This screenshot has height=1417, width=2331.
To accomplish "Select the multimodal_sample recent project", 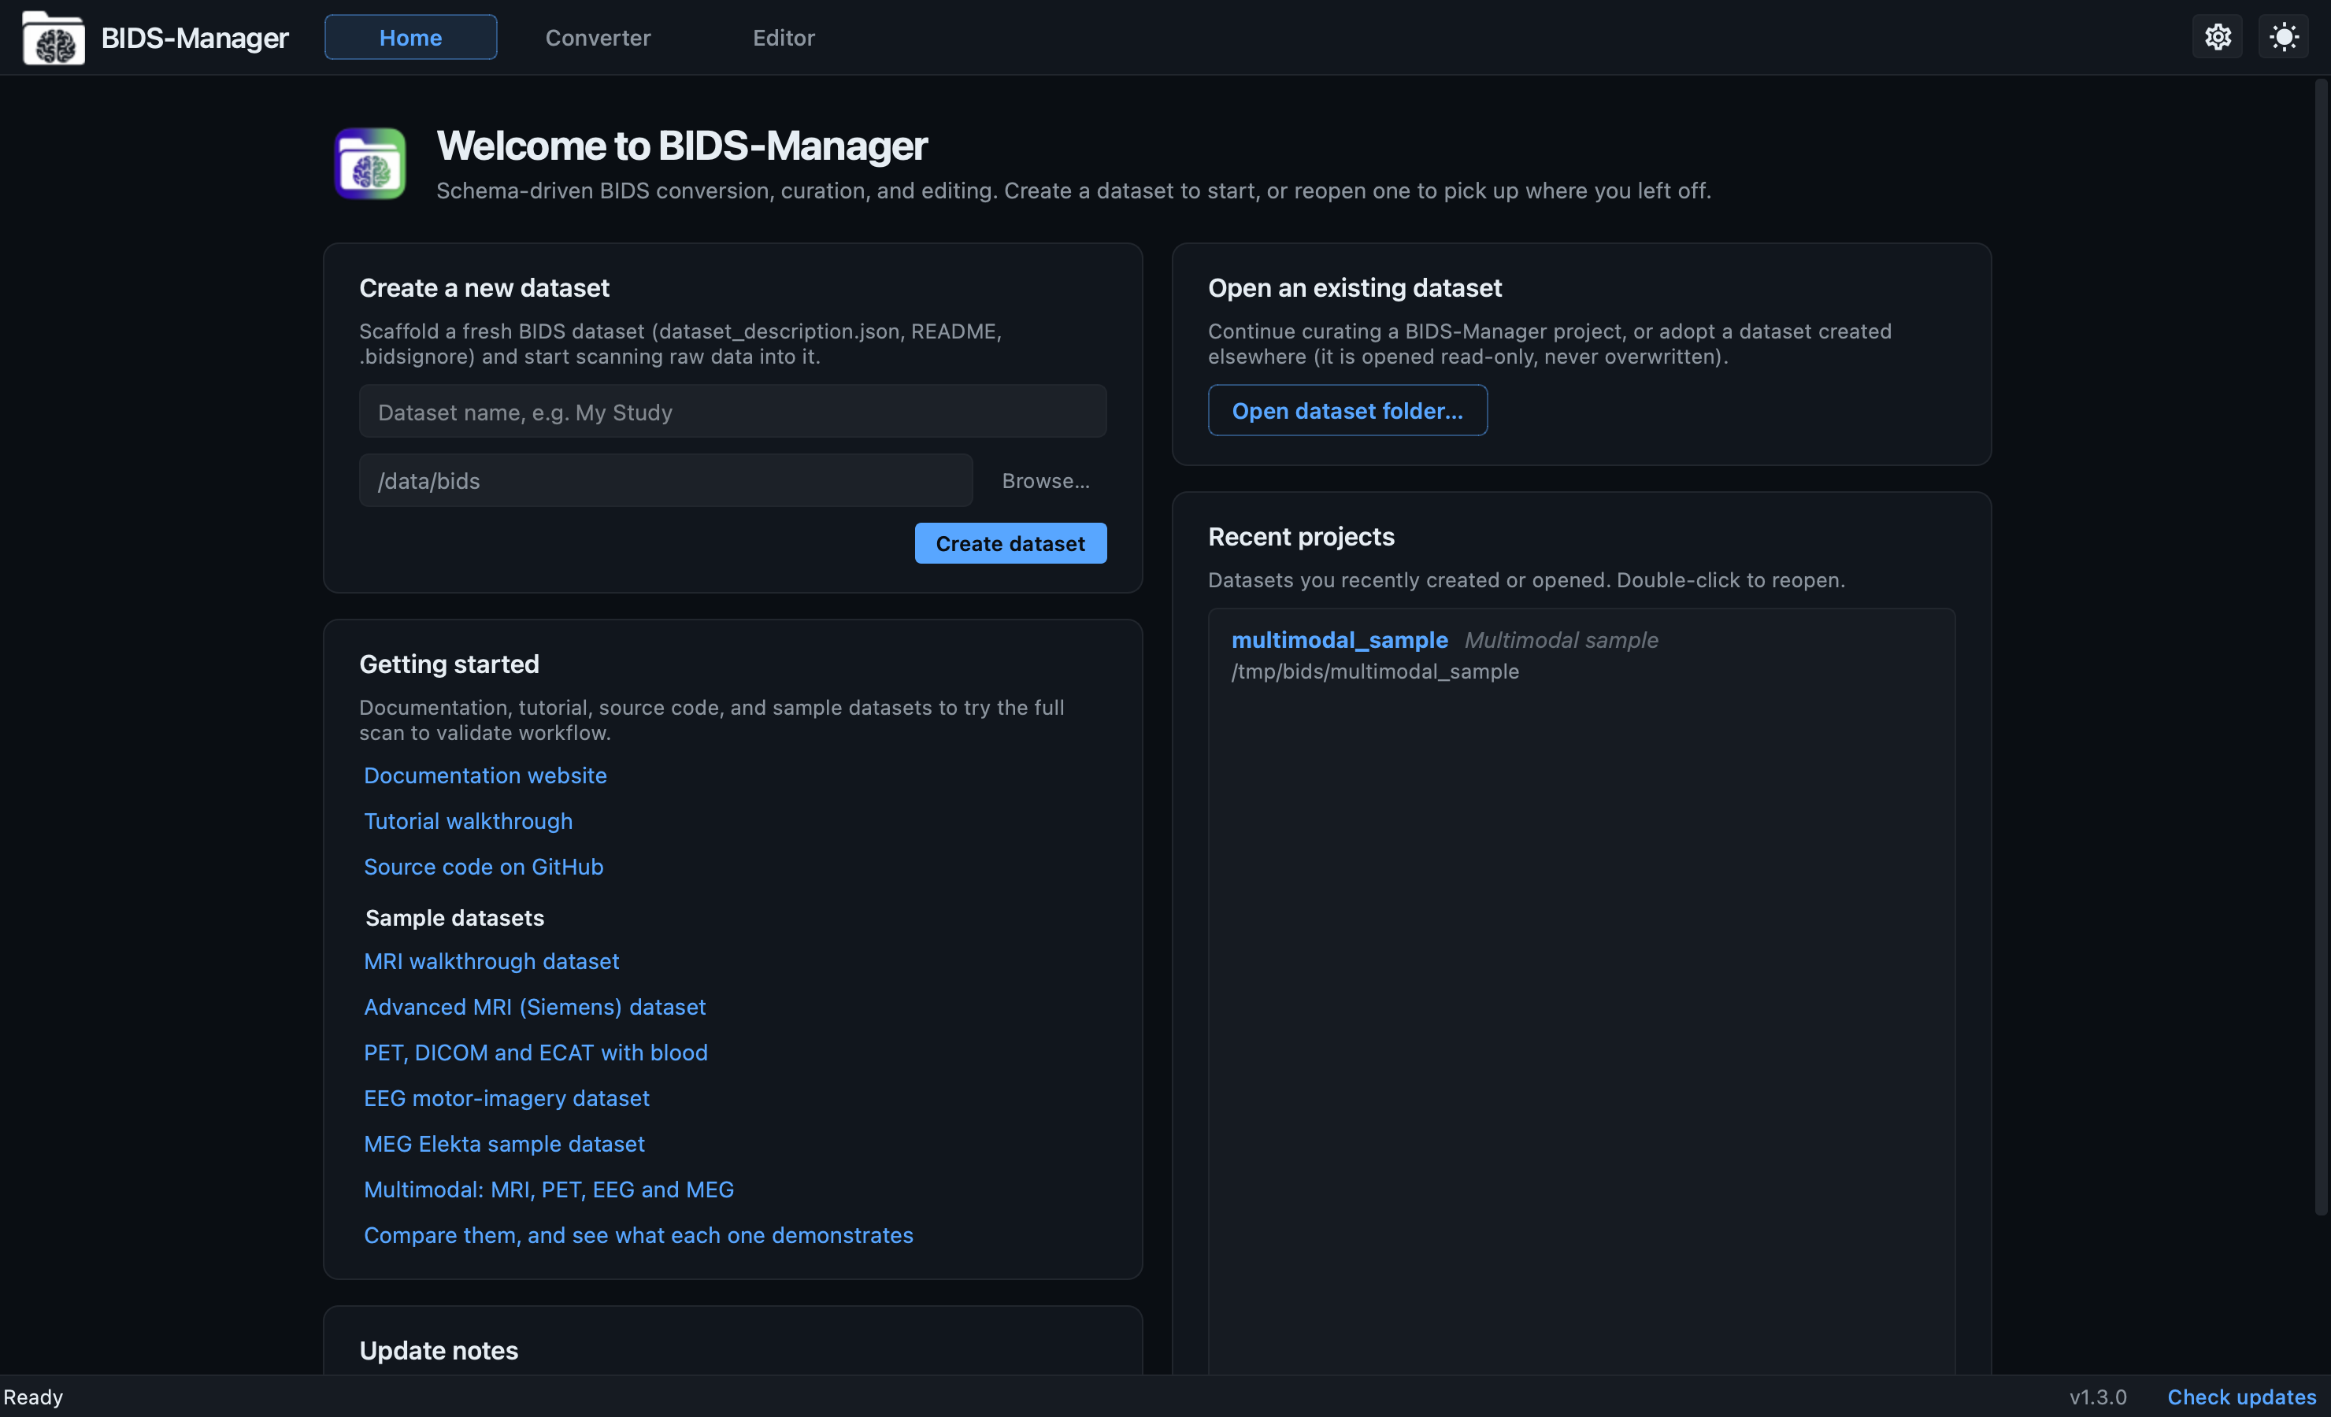I will [x=1581, y=655].
